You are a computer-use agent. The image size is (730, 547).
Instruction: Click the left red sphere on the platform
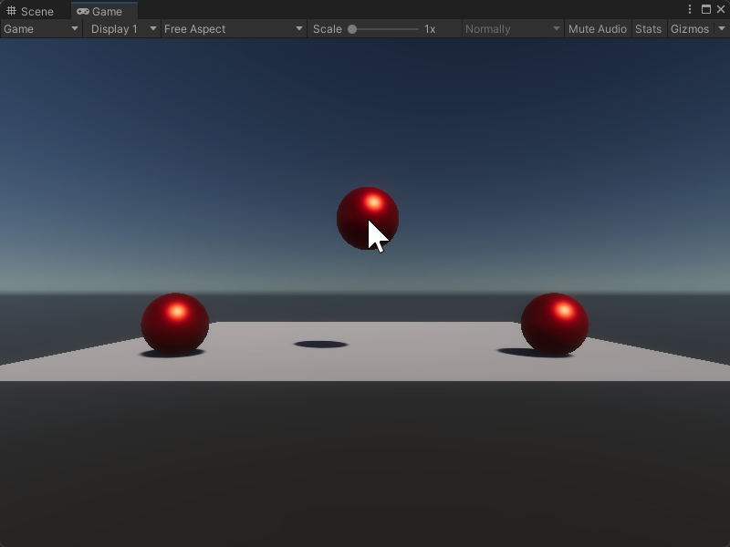(174, 323)
